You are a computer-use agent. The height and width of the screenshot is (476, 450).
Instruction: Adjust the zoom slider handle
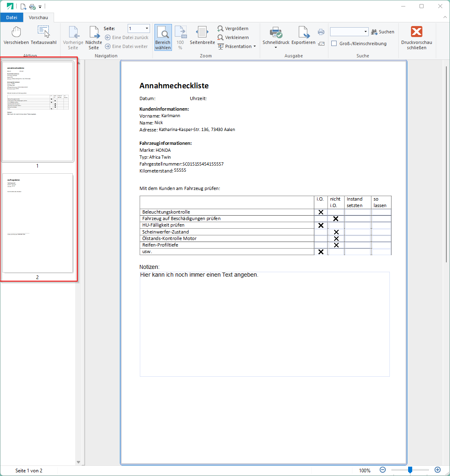pyautogui.click(x=410, y=470)
